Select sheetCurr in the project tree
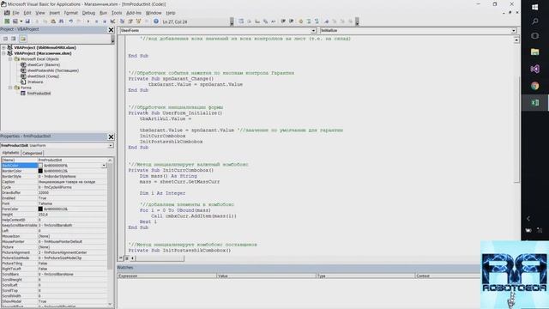Image resolution: width=549 pixels, height=309 pixels. tap(44, 65)
